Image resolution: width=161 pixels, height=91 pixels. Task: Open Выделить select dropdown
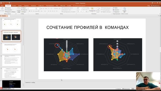[x=116, y=12]
